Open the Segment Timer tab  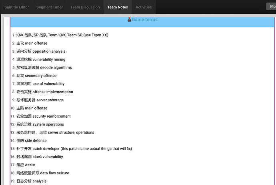click(50, 7)
